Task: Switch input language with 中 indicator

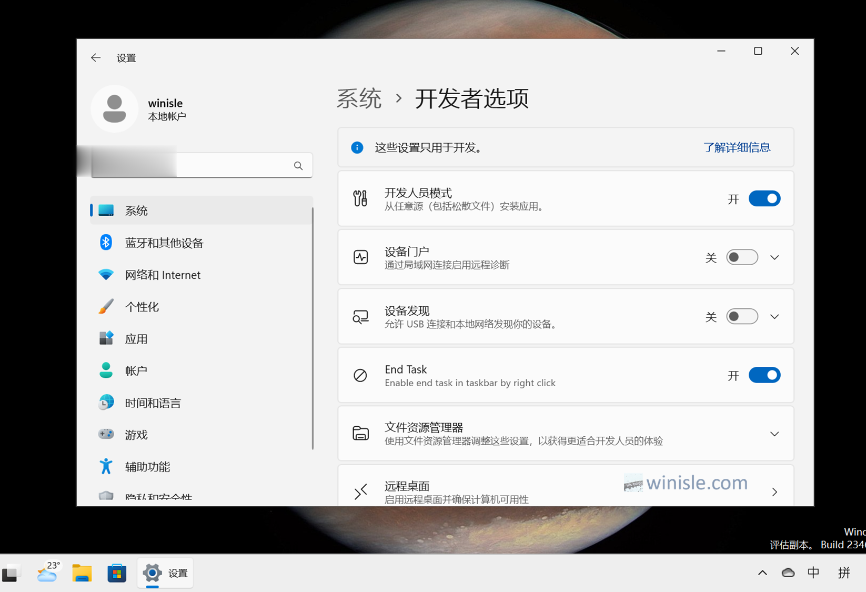Action: (x=813, y=573)
